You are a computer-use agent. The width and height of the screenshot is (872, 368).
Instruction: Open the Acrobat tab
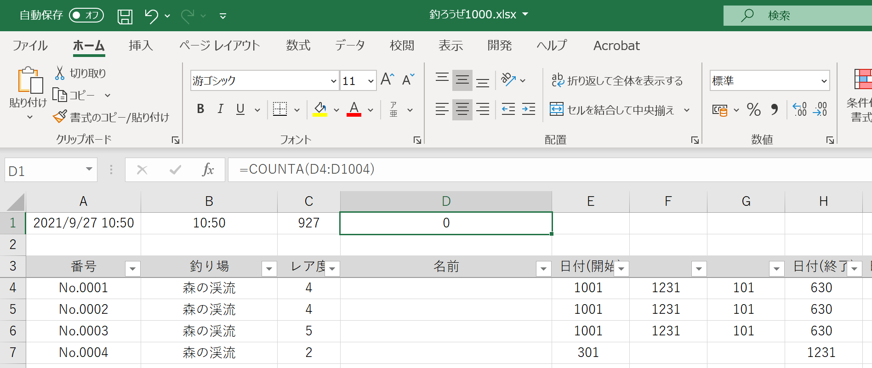click(x=616, y=45)
